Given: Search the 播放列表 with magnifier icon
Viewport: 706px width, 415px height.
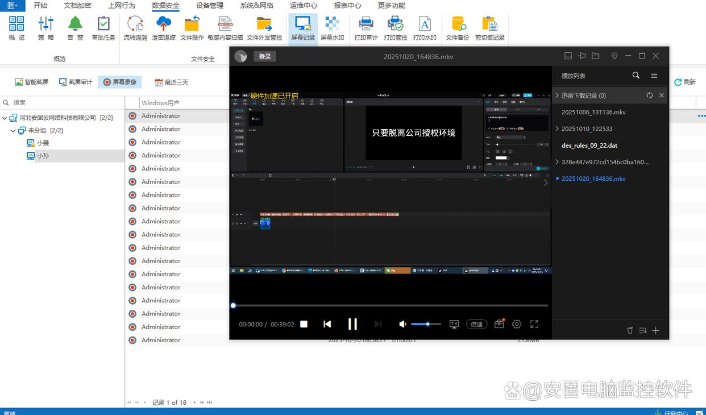Looking at the screenshot, I should click(636, 76).
